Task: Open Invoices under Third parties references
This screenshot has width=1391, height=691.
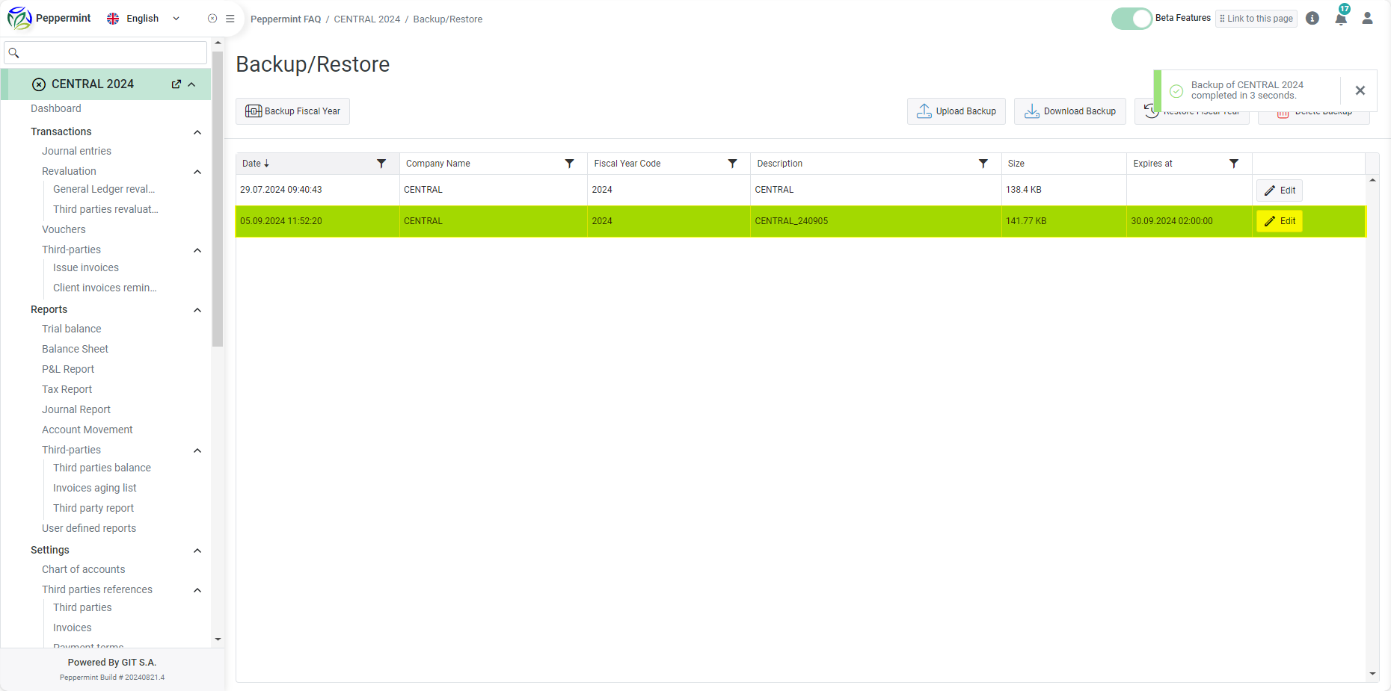Action: click(73, 628)
